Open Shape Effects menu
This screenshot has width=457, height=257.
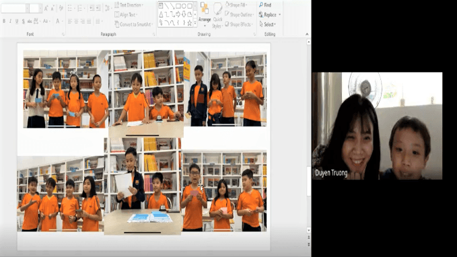[x=239, y=24]
